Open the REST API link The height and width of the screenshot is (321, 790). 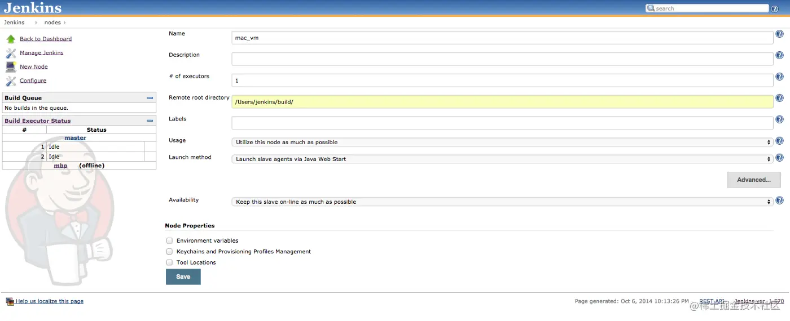click(712, 301)
